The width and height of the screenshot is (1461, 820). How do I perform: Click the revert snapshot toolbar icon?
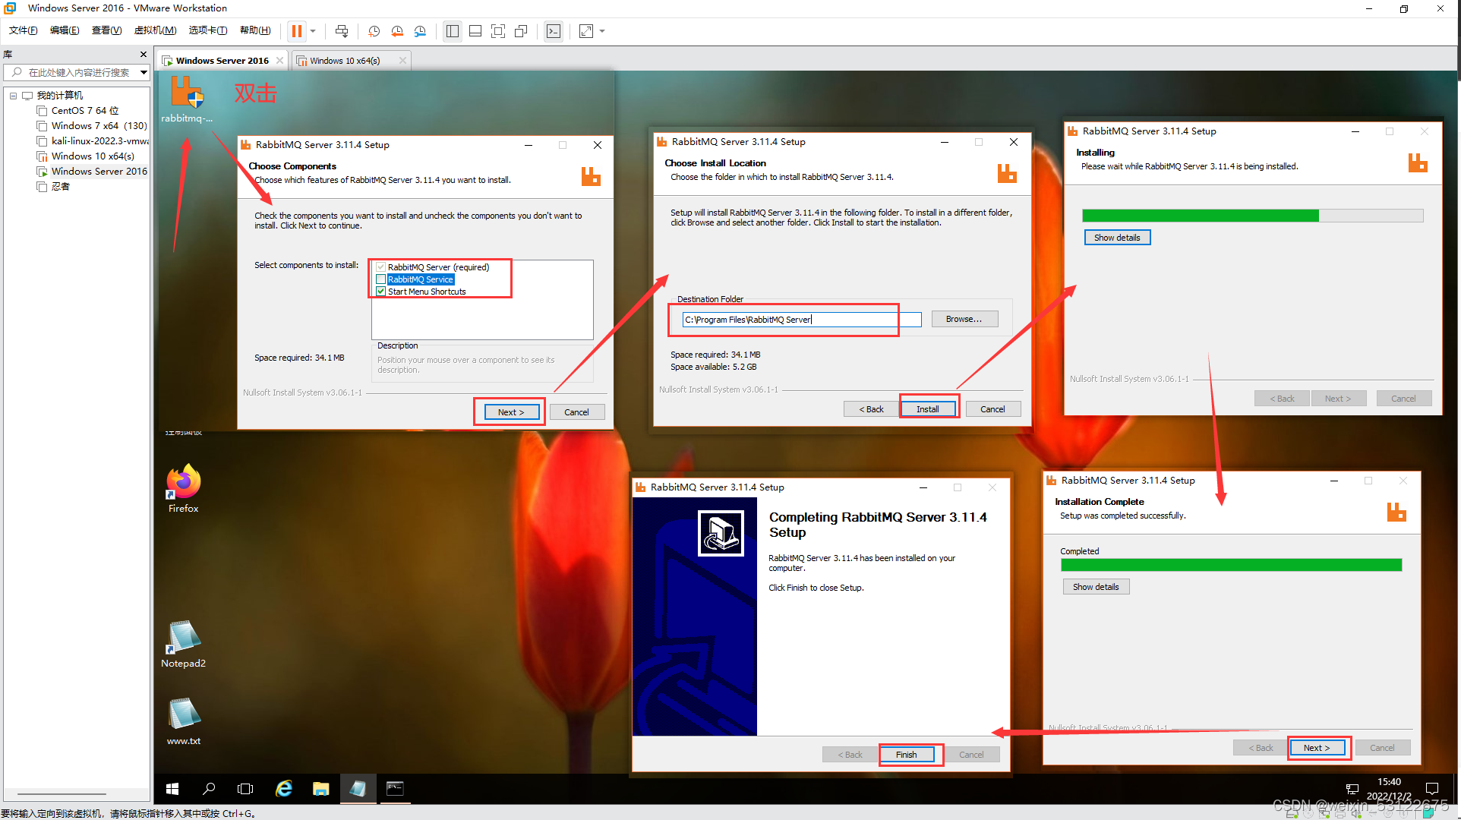click(x=397, y=31)
